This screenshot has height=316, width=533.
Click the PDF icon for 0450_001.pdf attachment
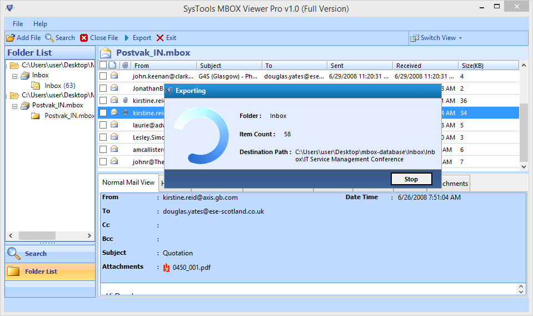[x=166, y=268]
